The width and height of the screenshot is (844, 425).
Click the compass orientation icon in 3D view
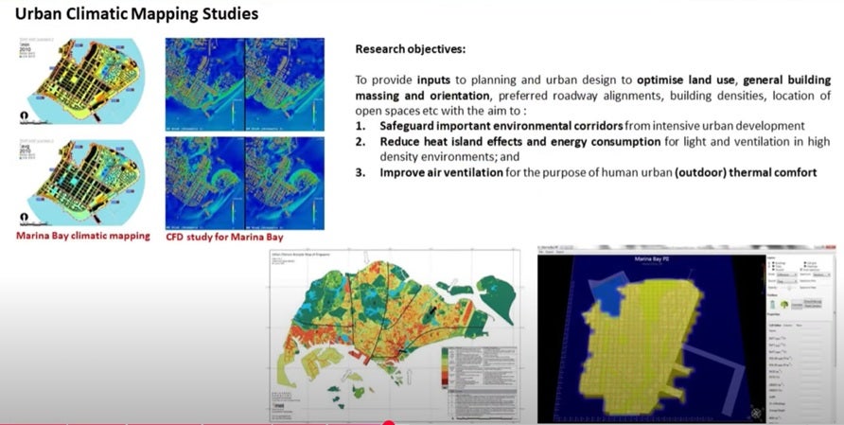[756, 413]
